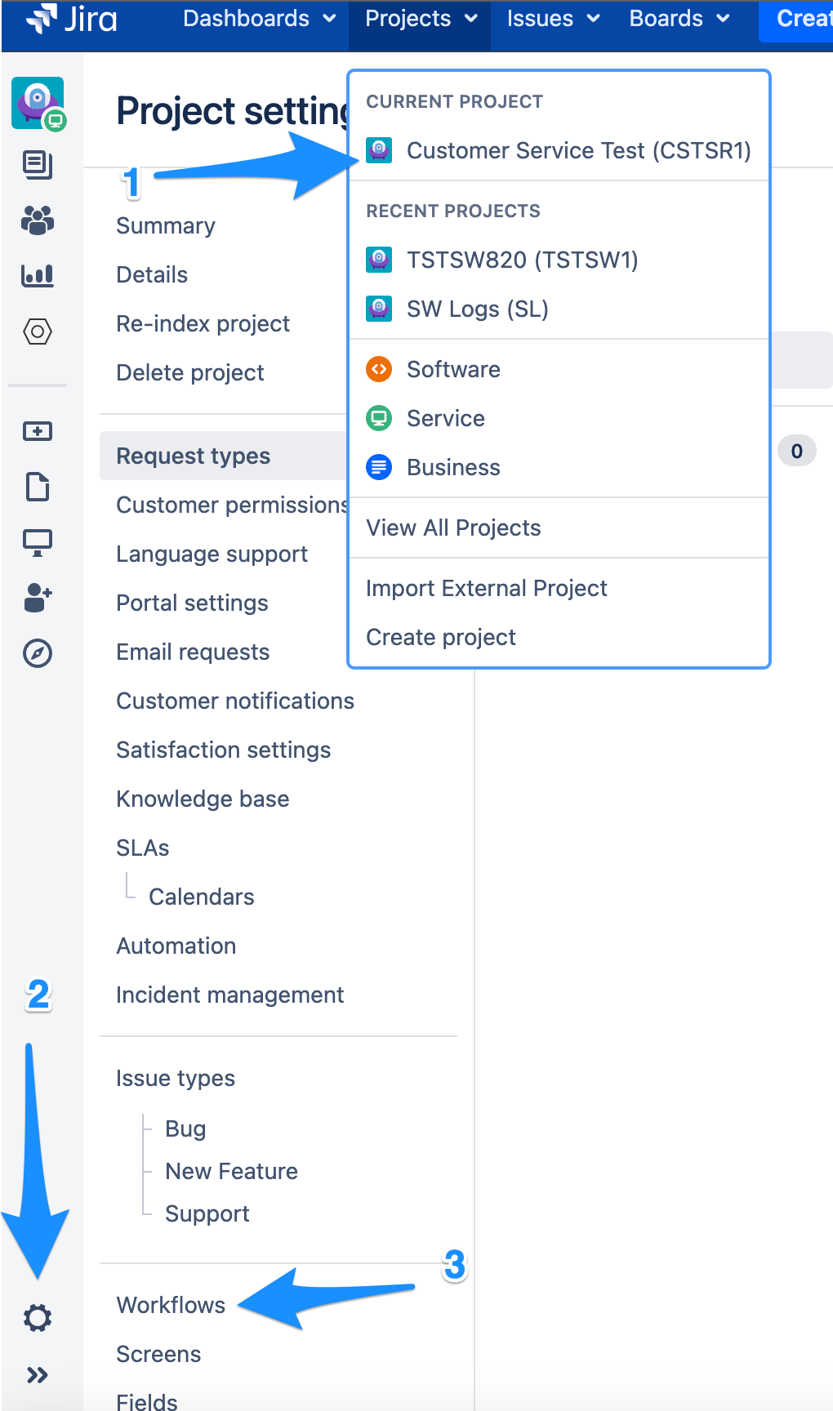Click Customer Service Test project avatar icon
This screenshot has width=833, height=1411.
379,150
